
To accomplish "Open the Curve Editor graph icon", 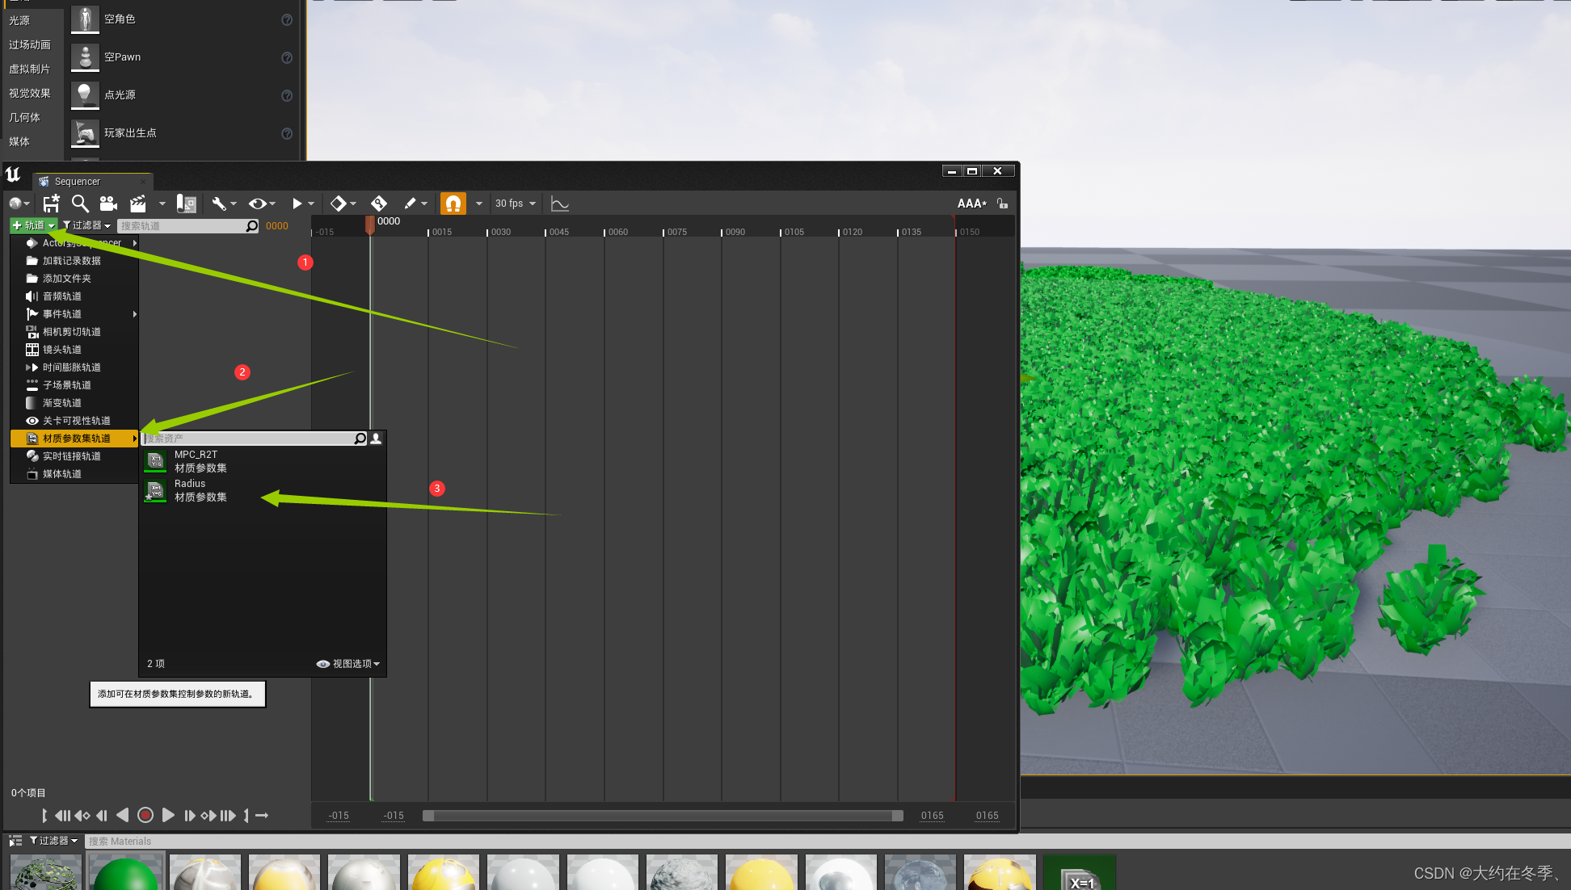I will (x=559, y=204).
